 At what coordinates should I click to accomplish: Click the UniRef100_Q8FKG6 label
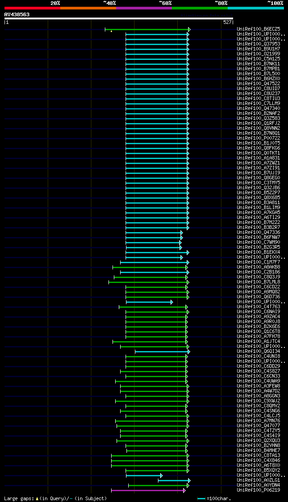click(259, 148)
